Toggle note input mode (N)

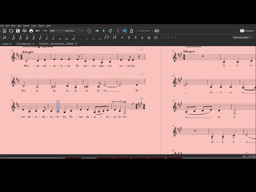click(x=4, y=38)
